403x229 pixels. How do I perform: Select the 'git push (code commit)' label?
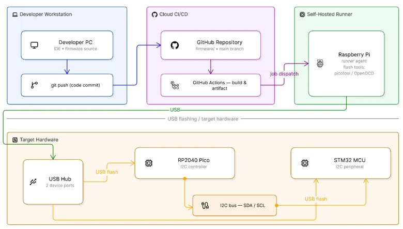point(75,85)
